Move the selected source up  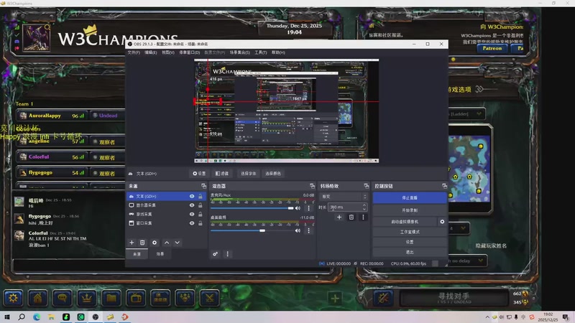point(167,243)
